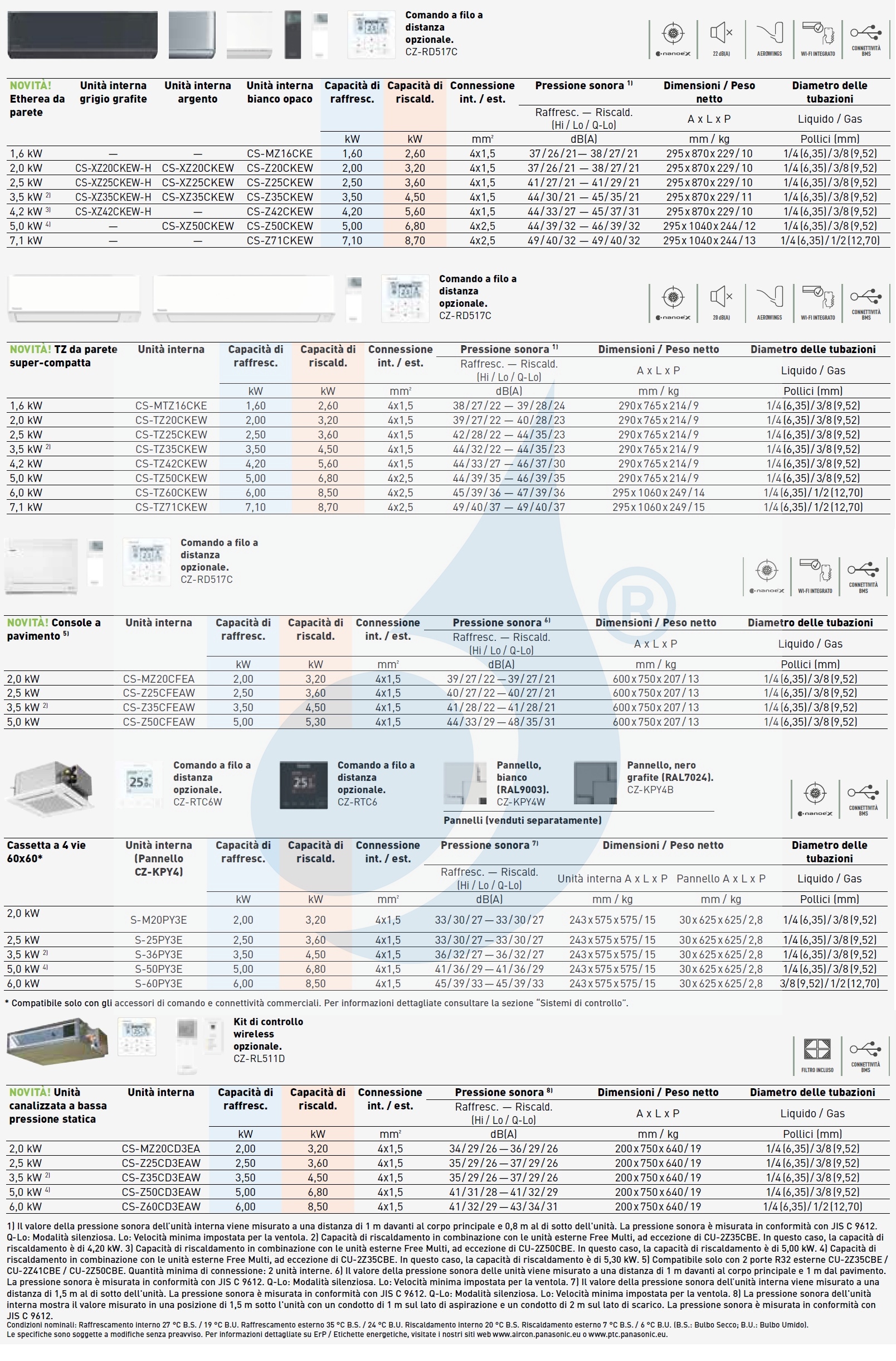This screenshot has height=1361, width=896.
Task: Select the 22 dB(A) quiet mode icon
Action: (721, 38)
